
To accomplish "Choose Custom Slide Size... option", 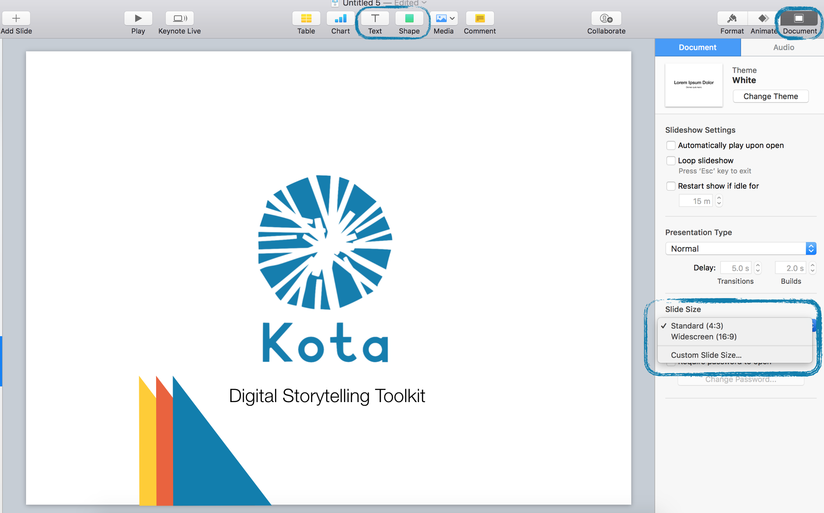I will pos(735,355).
